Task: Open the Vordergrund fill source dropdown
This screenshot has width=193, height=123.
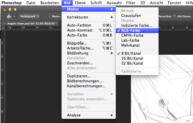Action: click(x=29, y=16)
